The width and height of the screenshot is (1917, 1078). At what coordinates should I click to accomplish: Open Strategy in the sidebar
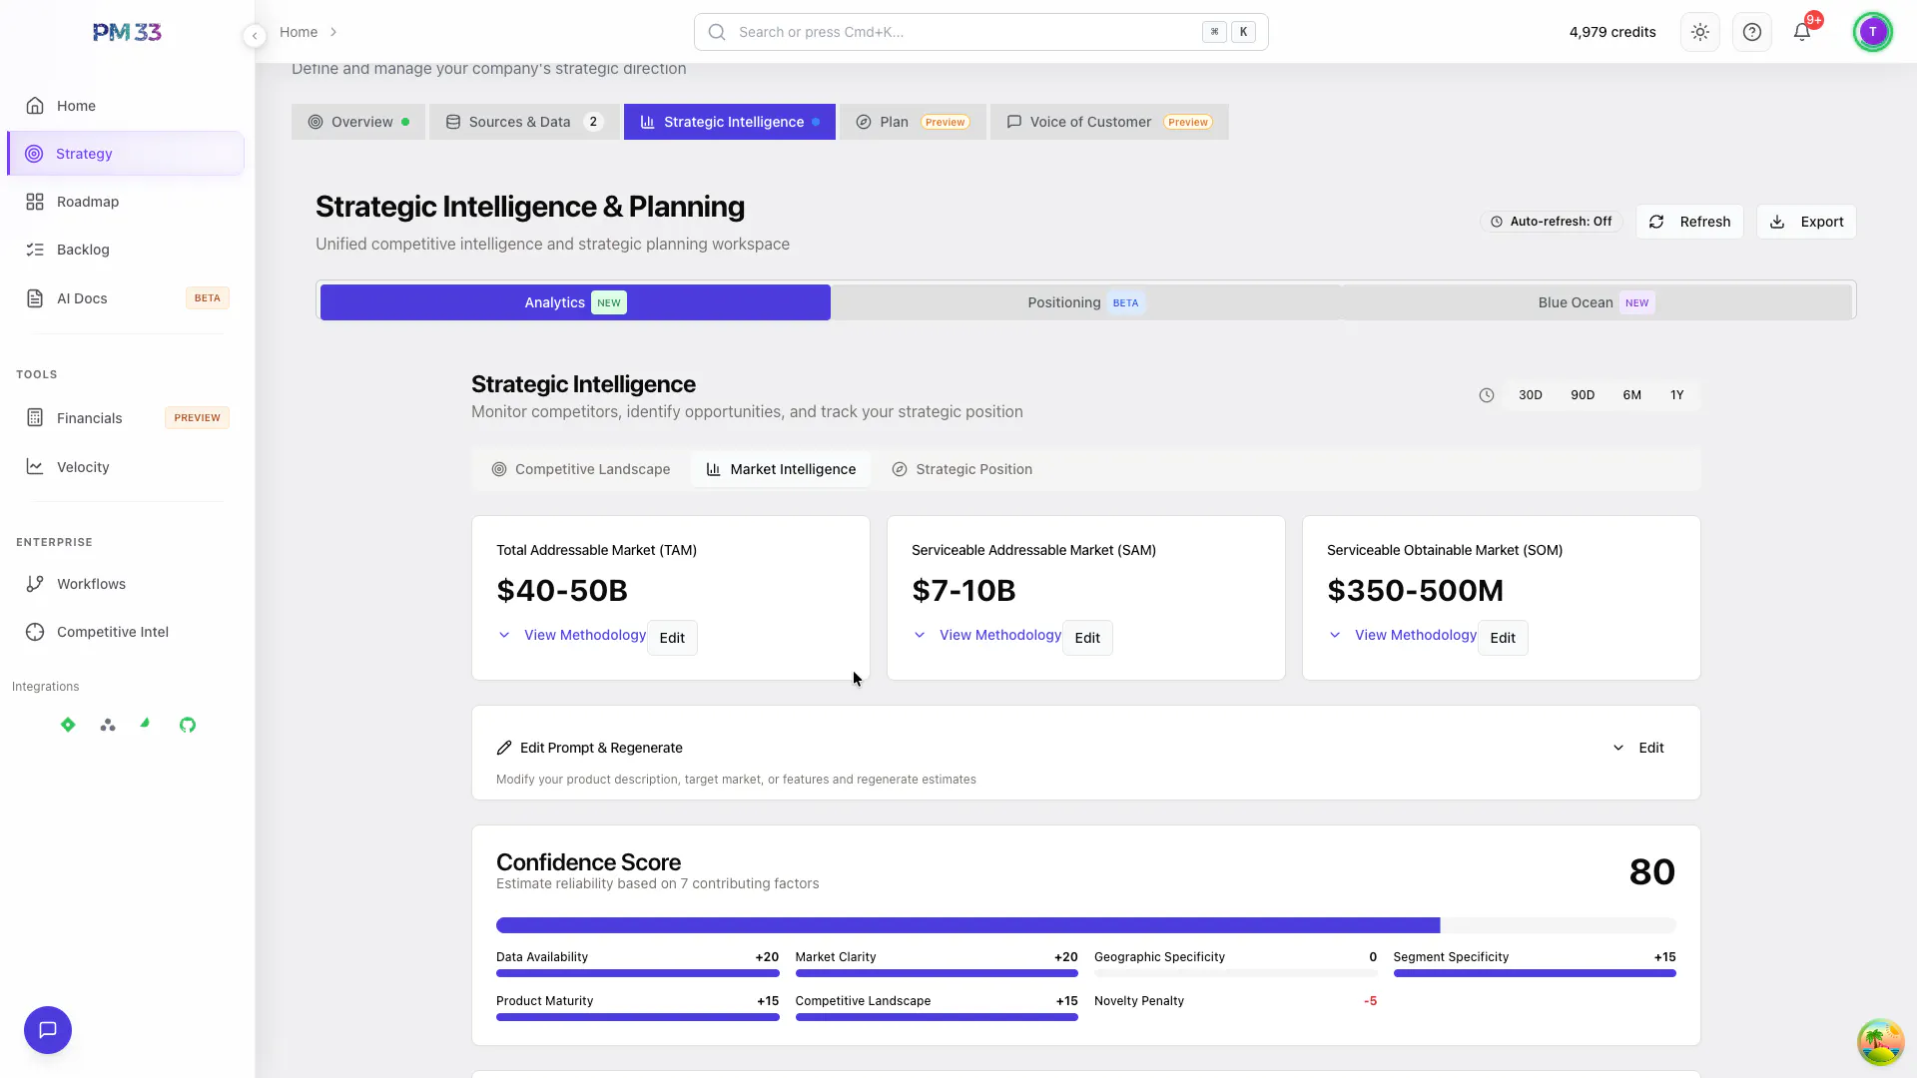[x=125, y=154]
